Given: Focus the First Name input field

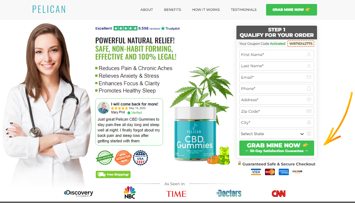Looking at the screenshot, I should (x=277, y=55).
